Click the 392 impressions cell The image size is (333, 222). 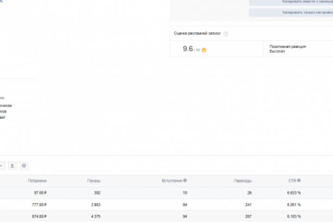coord(97,193)
